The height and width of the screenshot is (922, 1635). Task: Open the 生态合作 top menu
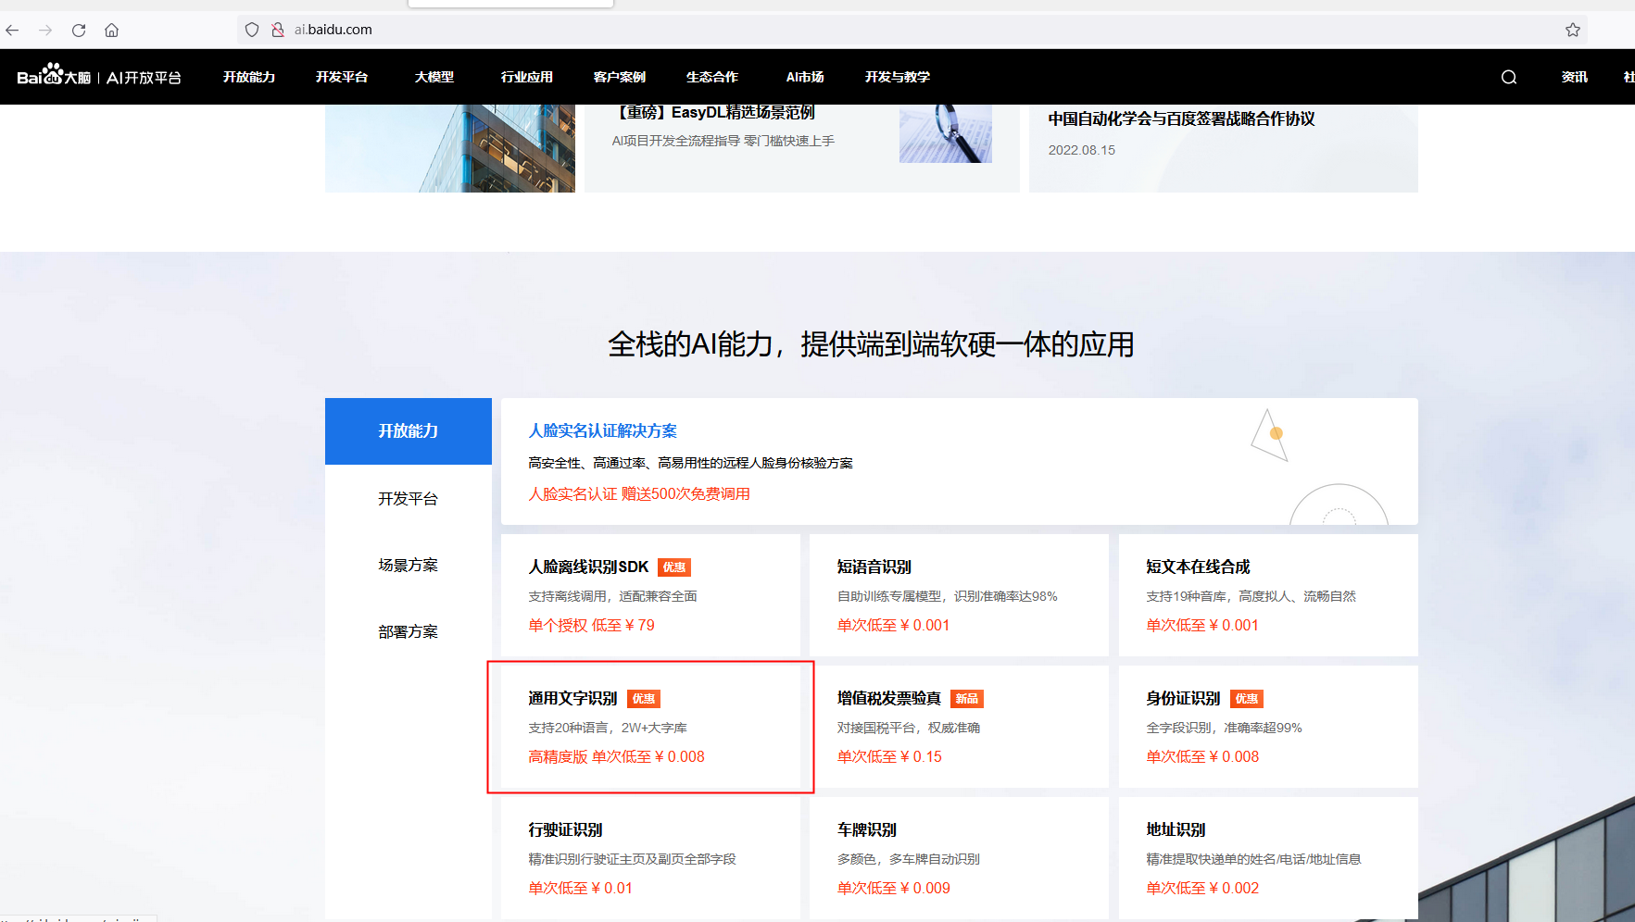(x=712, y=77)
